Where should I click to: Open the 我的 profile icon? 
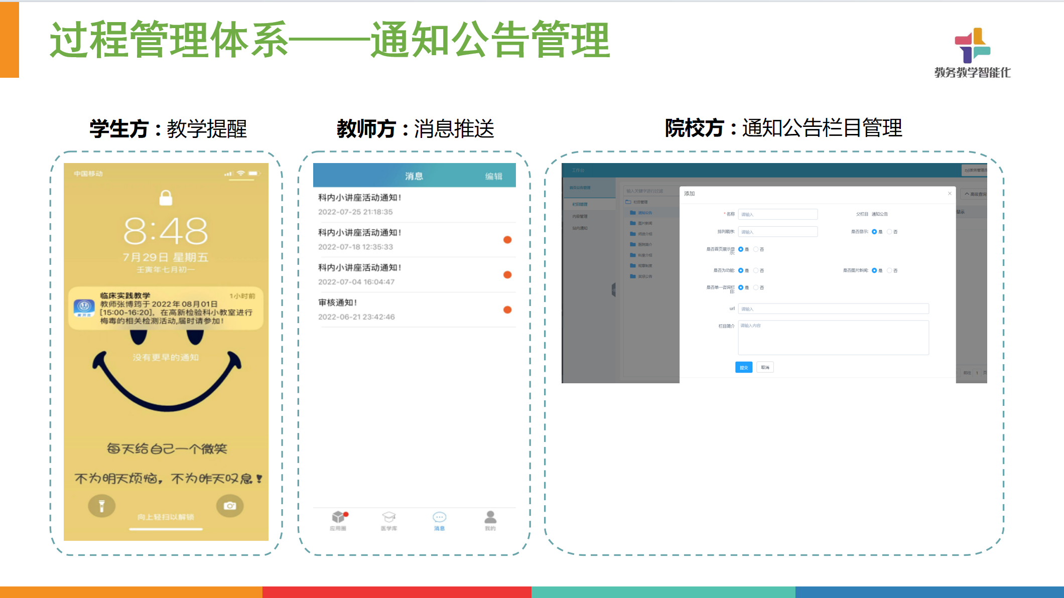point(490,517)
